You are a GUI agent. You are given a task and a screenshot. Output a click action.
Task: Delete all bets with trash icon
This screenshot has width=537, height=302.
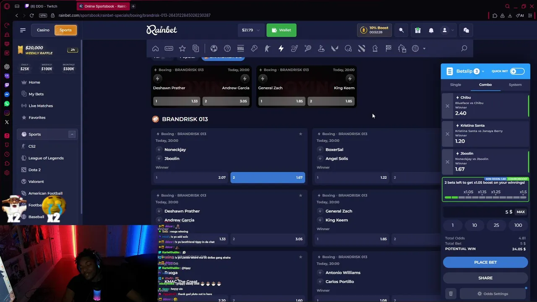click(451, 294)
